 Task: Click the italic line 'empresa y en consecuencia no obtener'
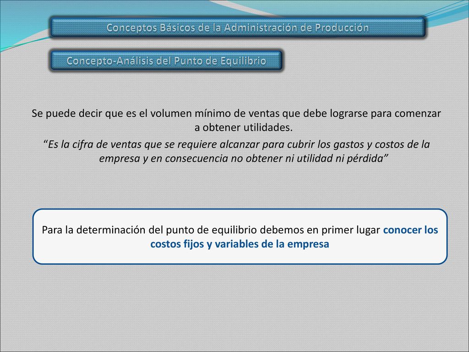pos(244,158)
